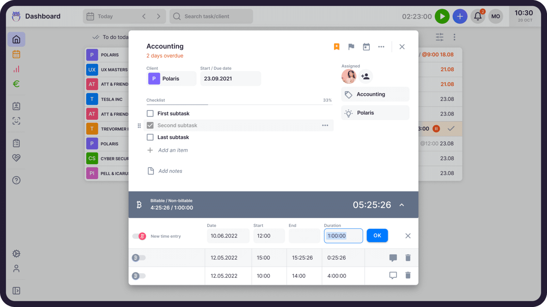This screenshot has width=547, height=307.
Task: Open the reports chart icon in sidebar
Action: click(16, 69)
